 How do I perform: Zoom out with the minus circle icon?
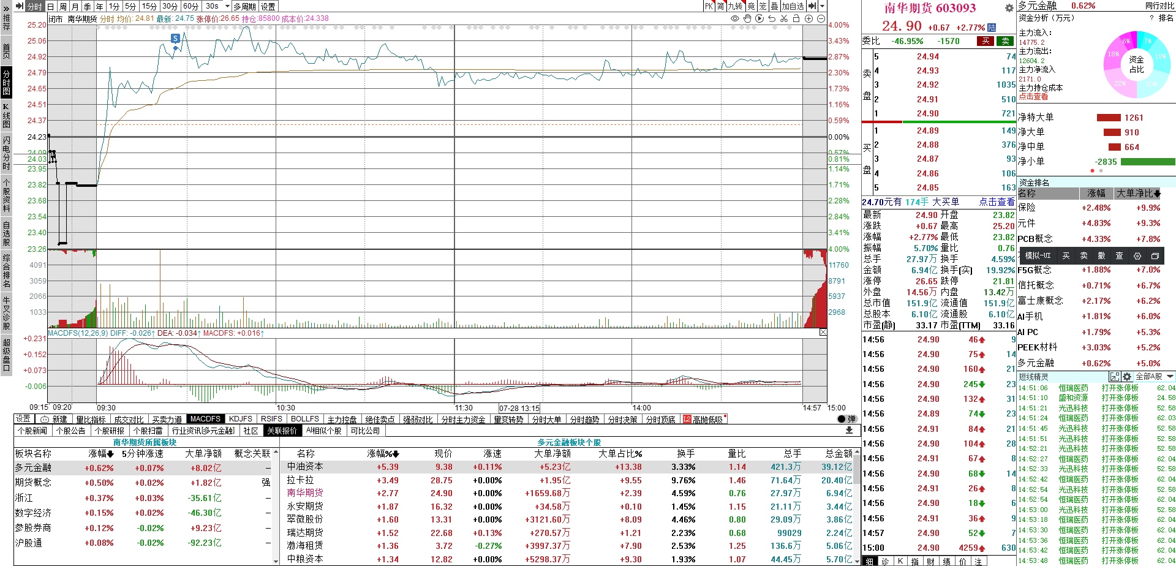point(820,18)
